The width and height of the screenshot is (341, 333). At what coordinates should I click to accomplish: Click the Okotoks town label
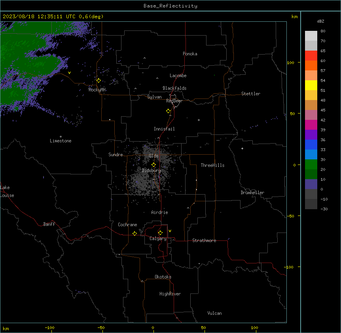(x=163, y=277)
